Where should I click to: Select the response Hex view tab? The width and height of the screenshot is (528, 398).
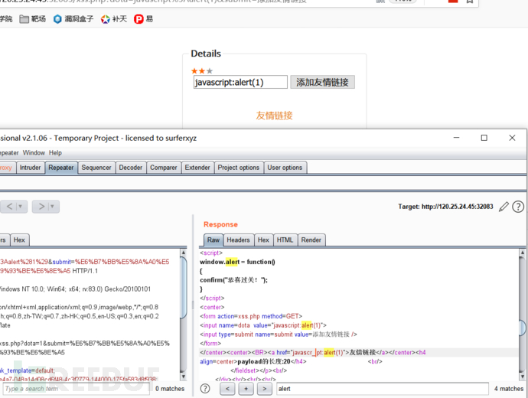click(x=263, y=240)
